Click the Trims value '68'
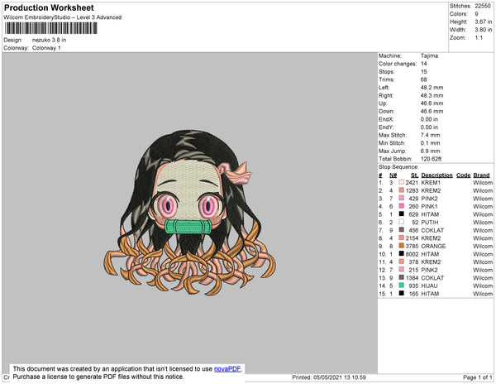 point(424,79)
